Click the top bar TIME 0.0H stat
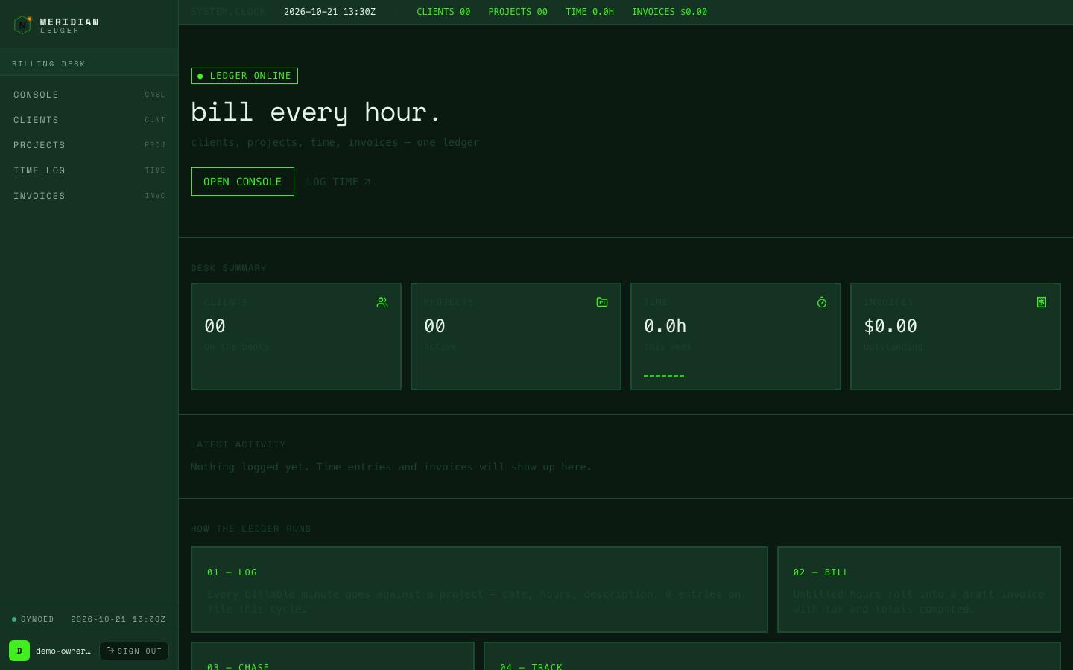 589,12
